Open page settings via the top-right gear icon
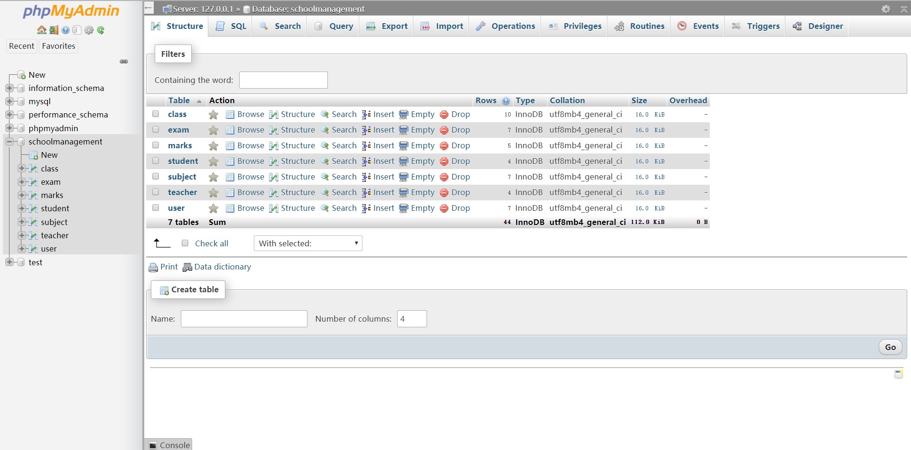The width and height of the screenshot is (911, 450). [886, 9]
